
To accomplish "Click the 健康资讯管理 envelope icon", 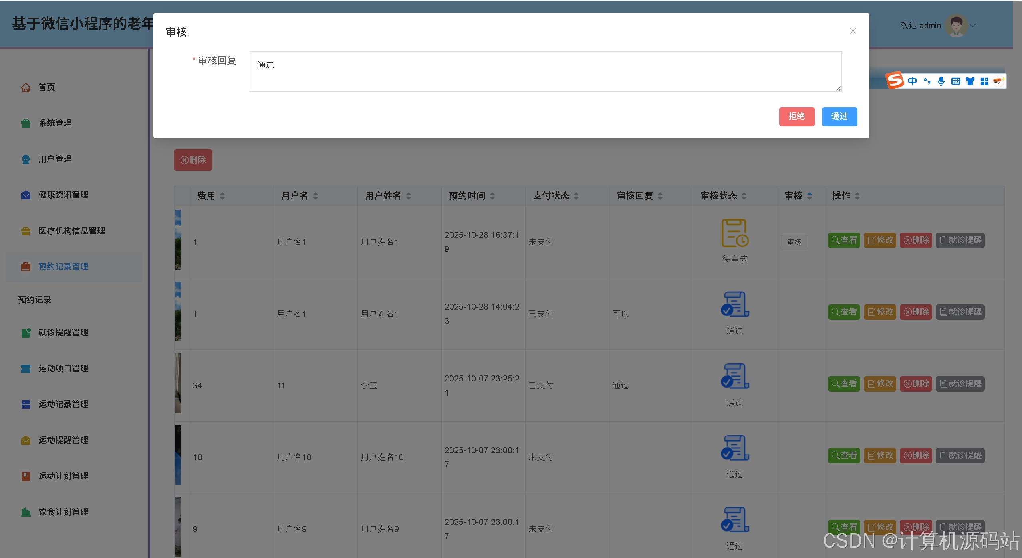I will pyautogui.click(x=26, y=195).
